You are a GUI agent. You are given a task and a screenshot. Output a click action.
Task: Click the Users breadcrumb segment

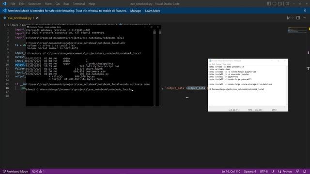(x=14, y=25)
